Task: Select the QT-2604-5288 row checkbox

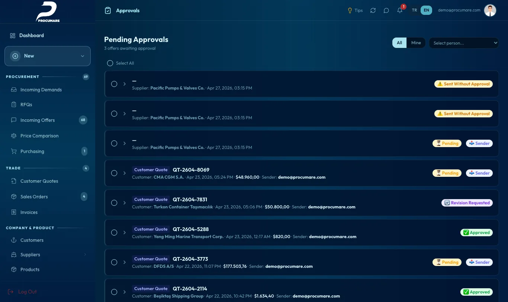Action: (x=114, y=233)
